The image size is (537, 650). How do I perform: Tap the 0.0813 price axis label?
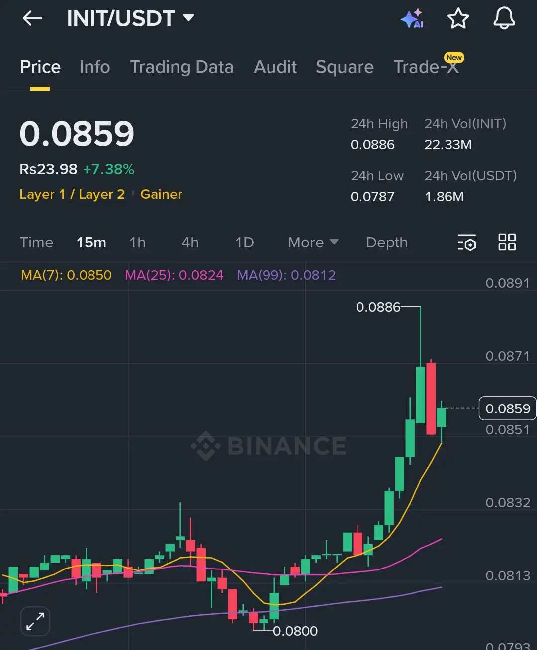pyautogui.click(x=507, y=576)
